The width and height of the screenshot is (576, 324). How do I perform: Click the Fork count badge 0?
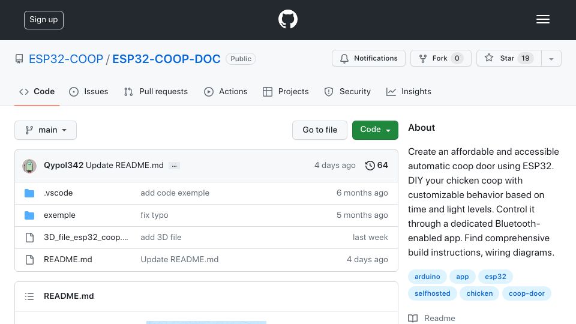(x=457, y=58)
